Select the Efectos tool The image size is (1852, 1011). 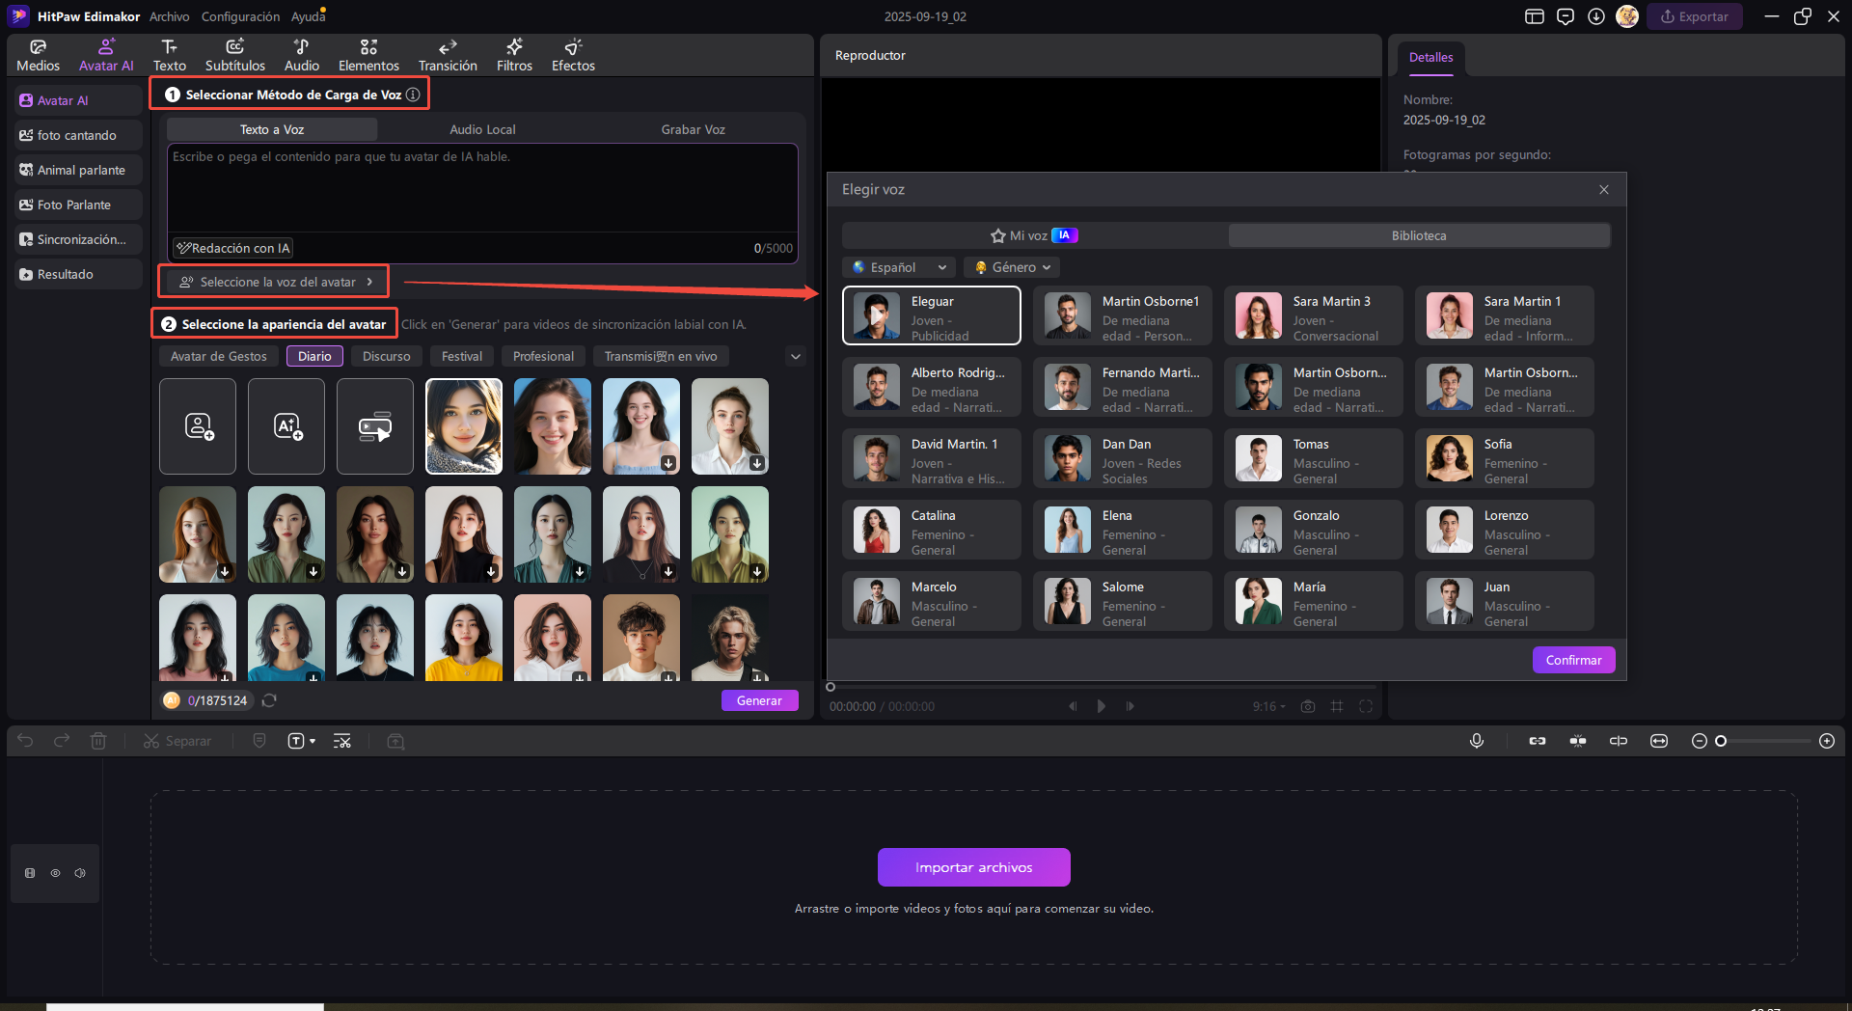(573, 55)
